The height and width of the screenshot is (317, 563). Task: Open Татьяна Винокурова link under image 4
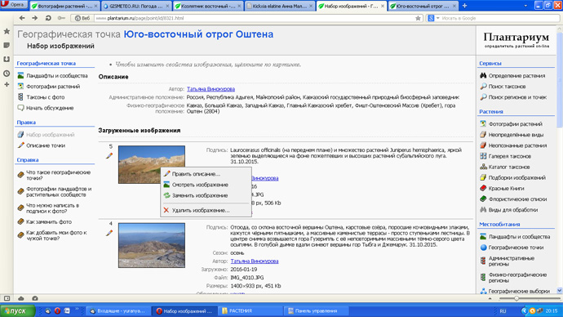[x=255, y=261]
